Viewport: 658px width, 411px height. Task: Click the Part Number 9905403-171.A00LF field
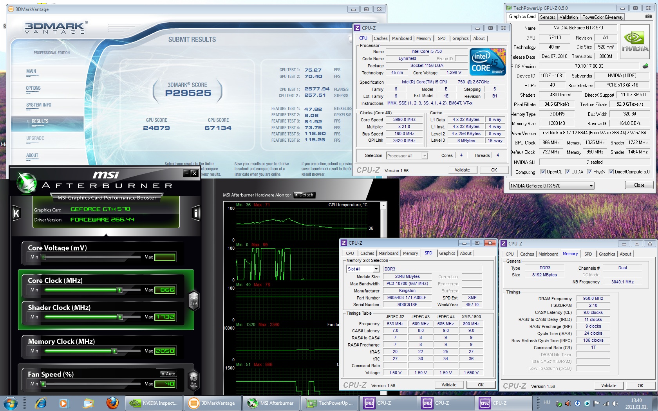point(407,298)
